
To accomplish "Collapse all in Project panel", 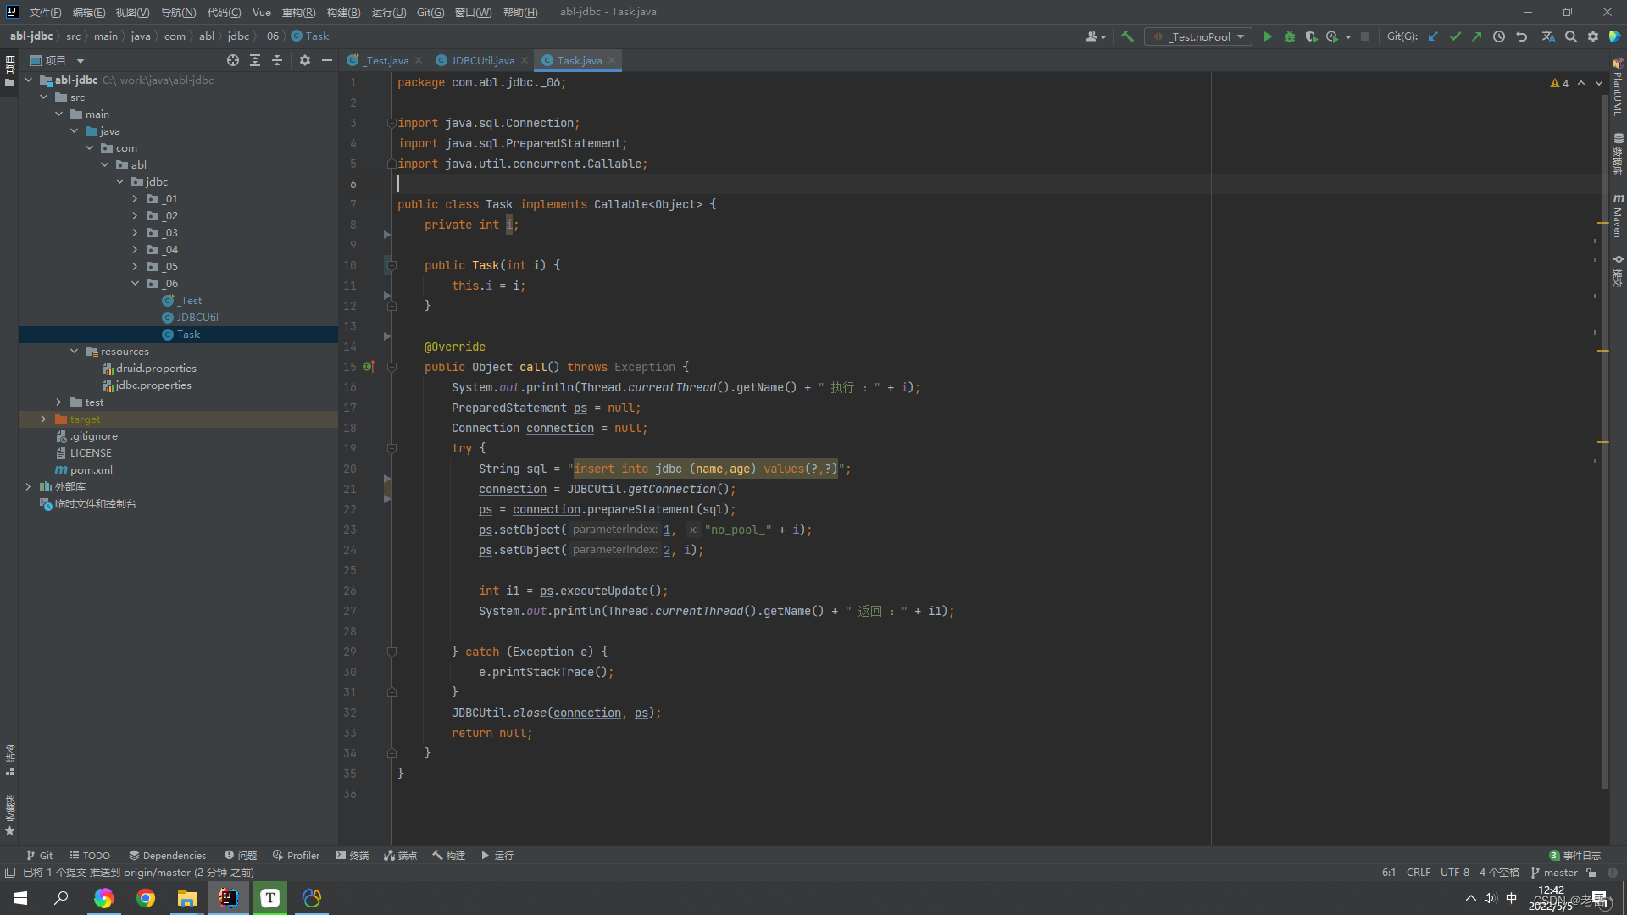I will click(x=277, y=60).
